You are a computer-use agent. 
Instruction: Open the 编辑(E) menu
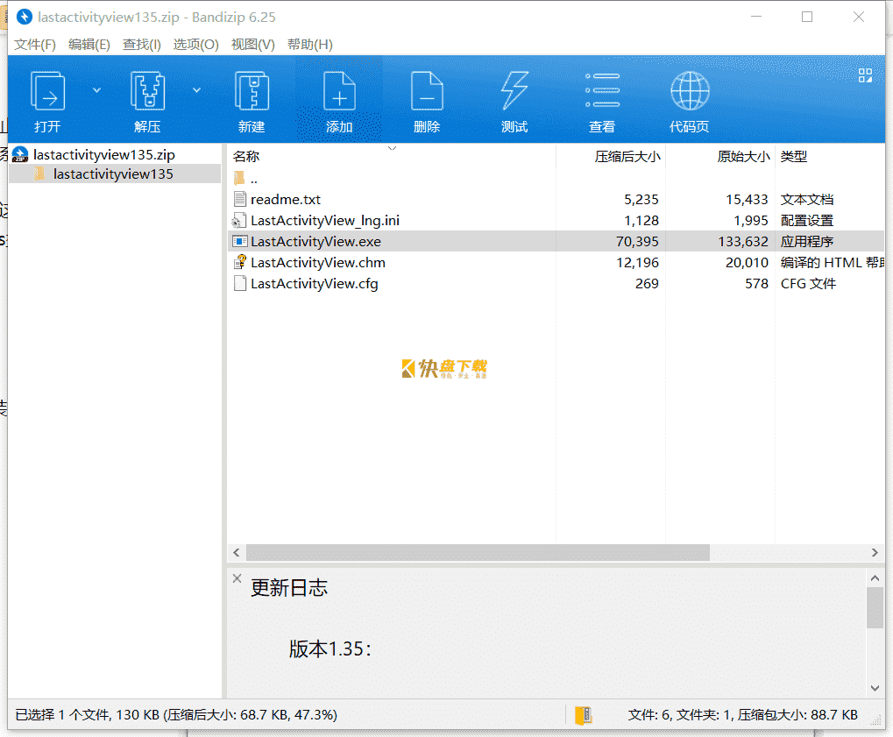click(x=89, y=45)
